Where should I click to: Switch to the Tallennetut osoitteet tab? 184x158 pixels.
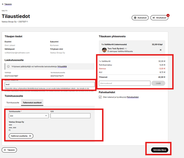click(32, 103)
